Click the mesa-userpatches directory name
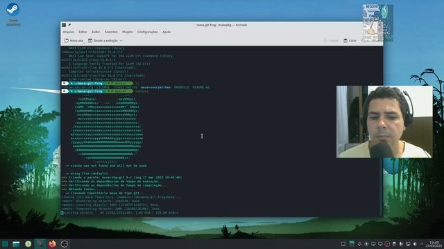 [155, 87]
